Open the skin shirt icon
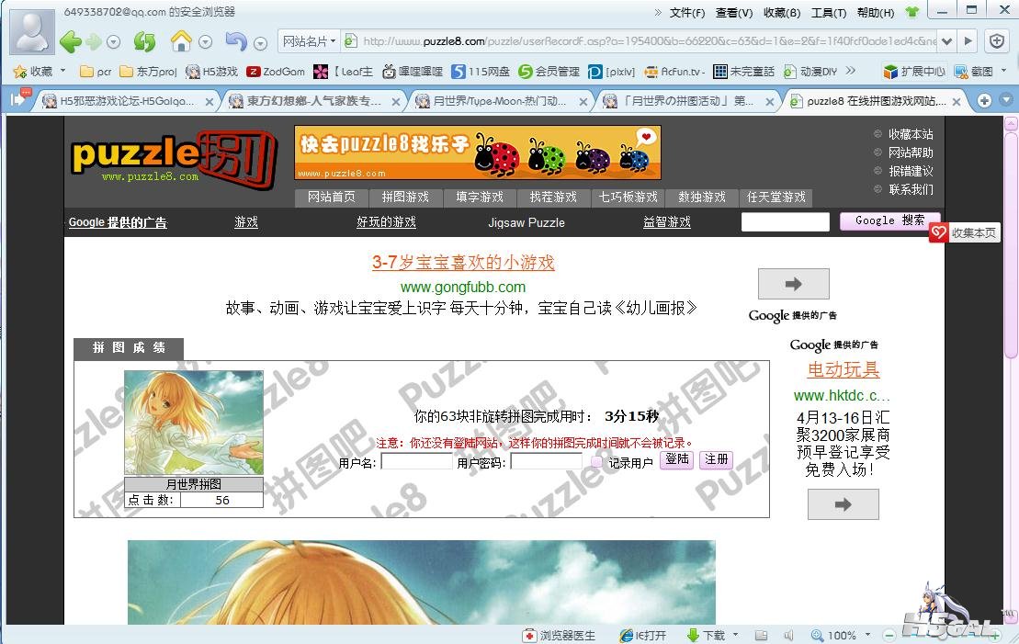The height and width of the screenshot is (644, 1019). coord(912,12)
